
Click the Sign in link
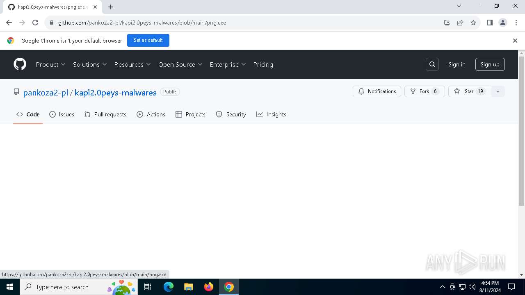[457, 64]
